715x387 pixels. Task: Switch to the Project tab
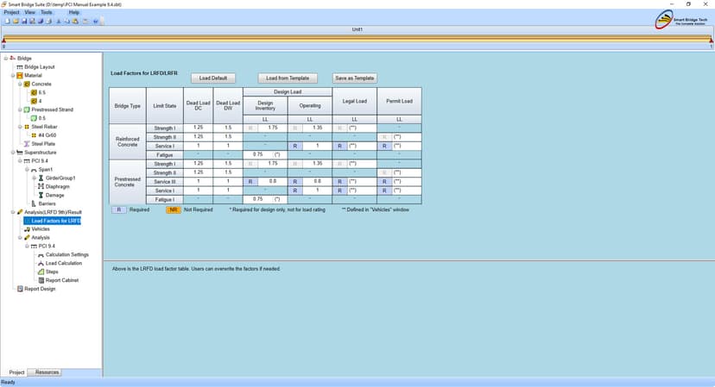click(x=17, y=372)
